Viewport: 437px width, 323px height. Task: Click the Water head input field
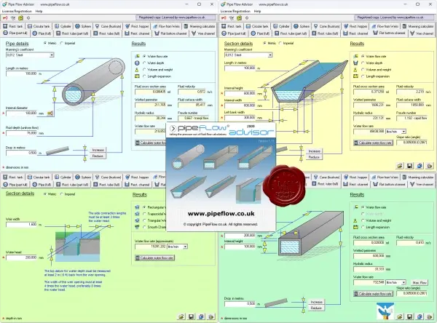click(21, 258)
